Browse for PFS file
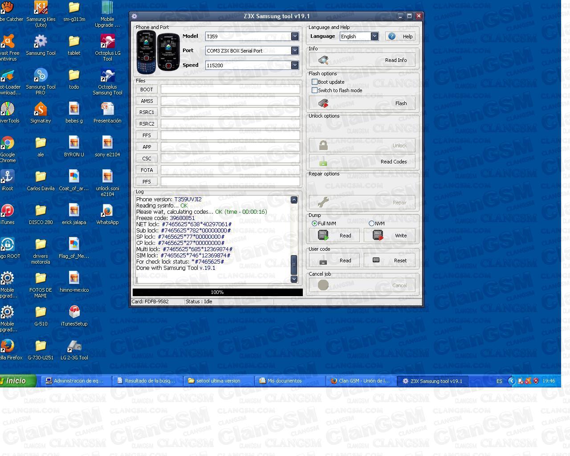 point(147,182)
